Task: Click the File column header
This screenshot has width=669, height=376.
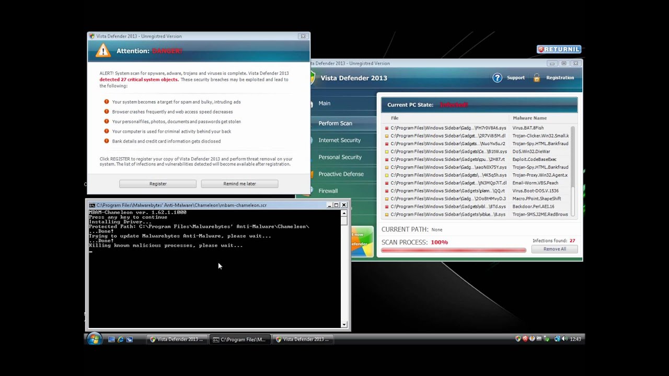Action: click(x=395, y=118)
